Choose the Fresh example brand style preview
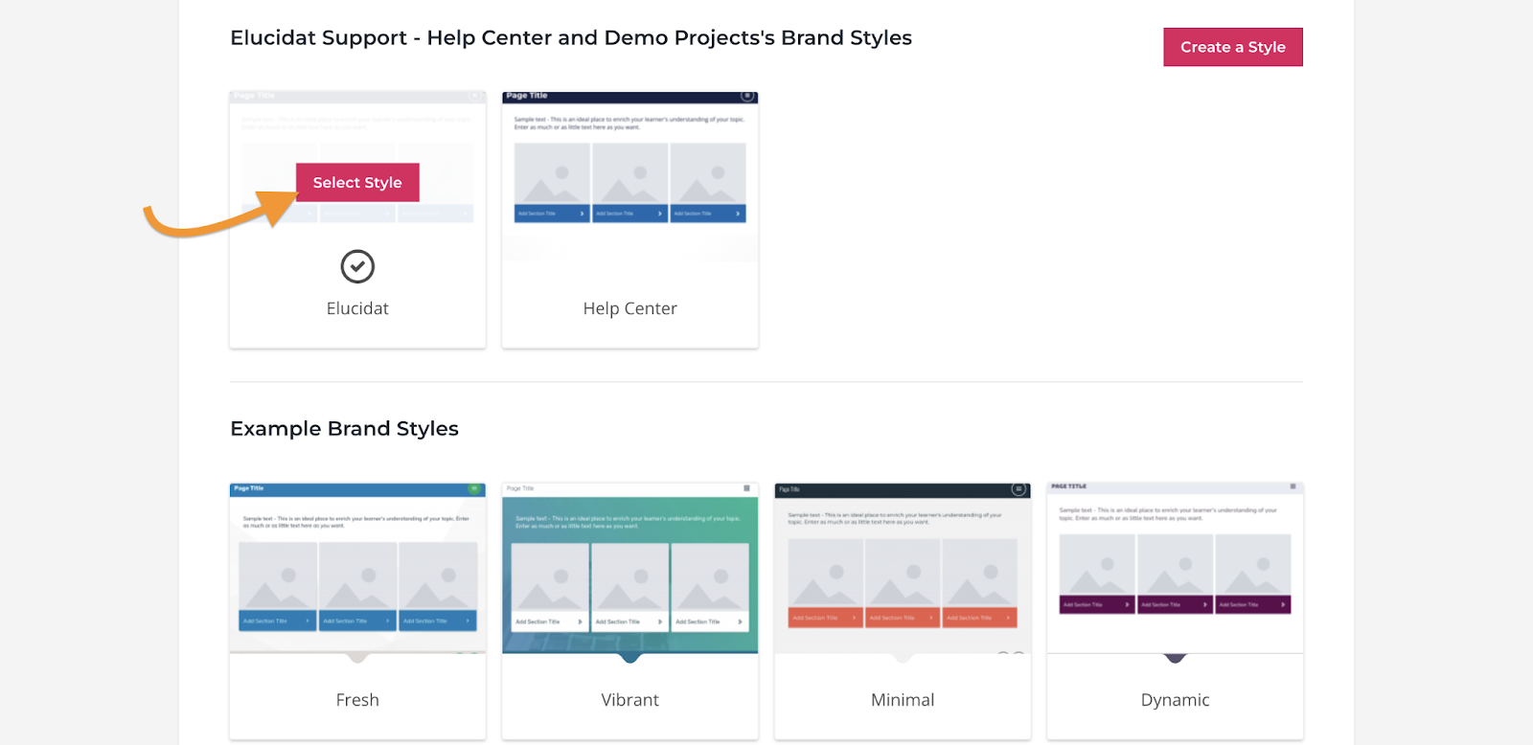This screenshot has width=1533, height=745. click(357, 569)
